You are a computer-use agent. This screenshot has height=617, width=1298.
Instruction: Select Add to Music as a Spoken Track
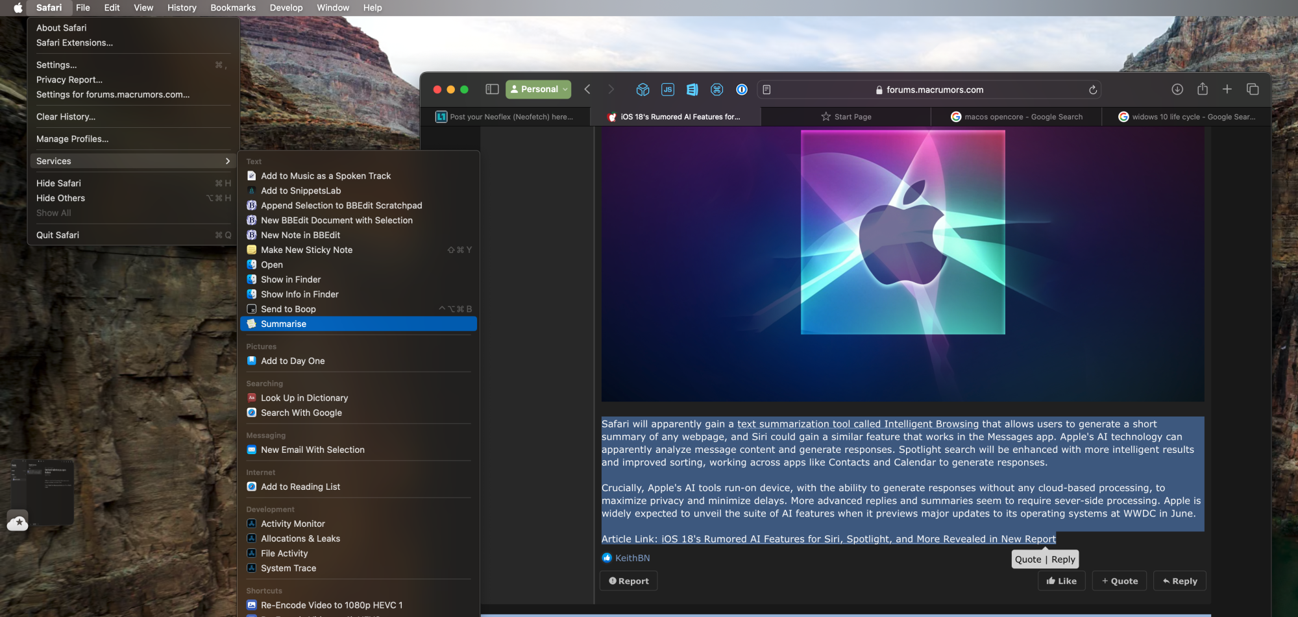pos(359,176)
